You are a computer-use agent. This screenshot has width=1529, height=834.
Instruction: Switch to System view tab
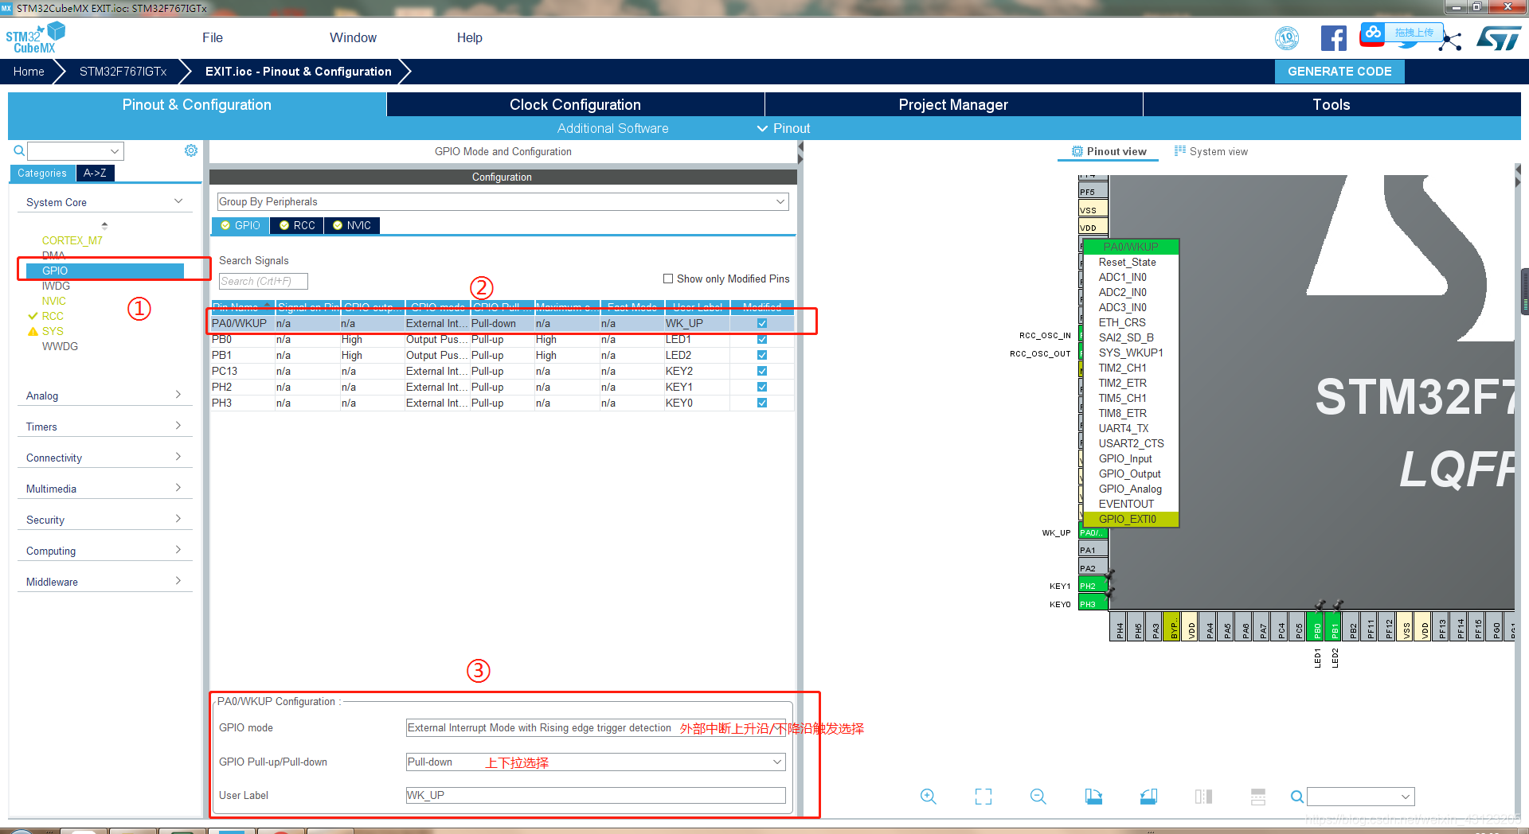1211,151
